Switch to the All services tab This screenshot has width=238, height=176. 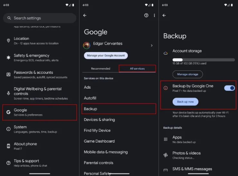[x=137, y=68]
